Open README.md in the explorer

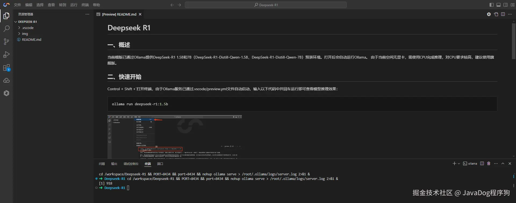coord(53,39)
